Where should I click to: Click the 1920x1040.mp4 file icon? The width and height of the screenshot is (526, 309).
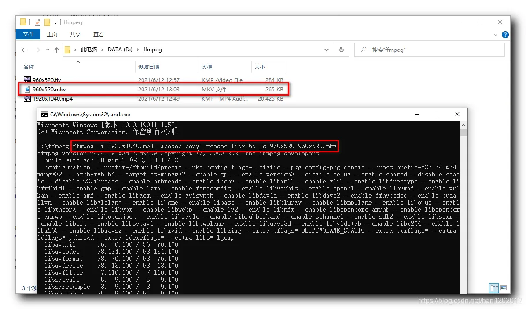(27, 99)
